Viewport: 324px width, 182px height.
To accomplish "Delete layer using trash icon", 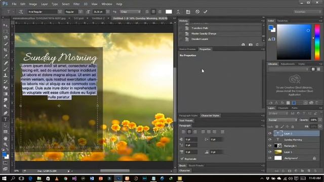I will click(x=315, y=171).
